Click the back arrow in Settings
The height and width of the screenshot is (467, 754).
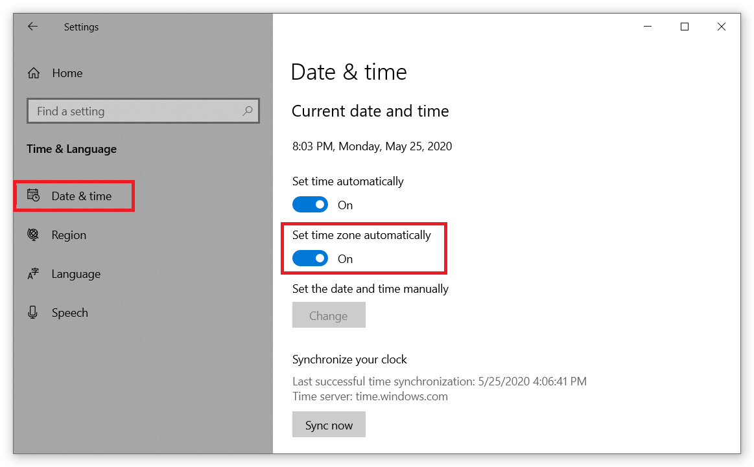pos(32,27)
